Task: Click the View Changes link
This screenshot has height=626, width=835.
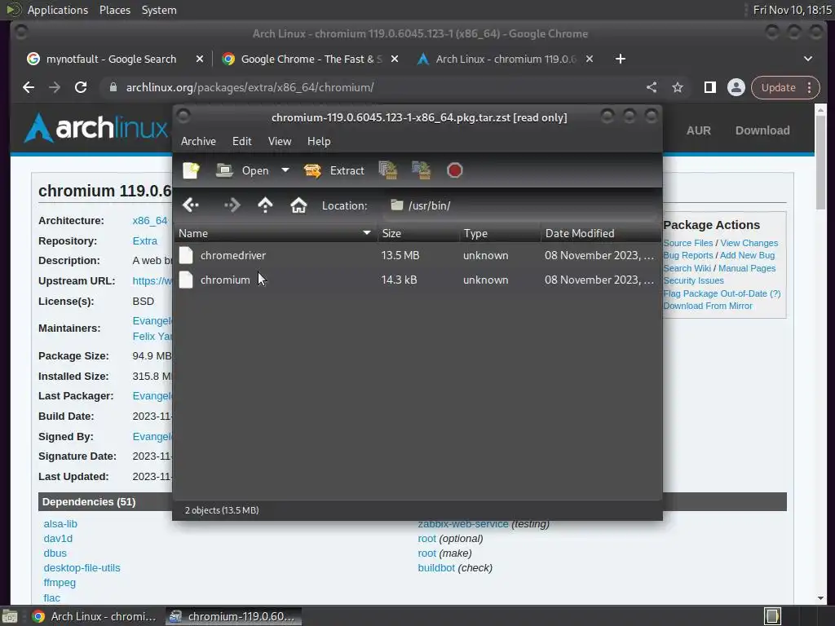Action: tap(749, 243)
